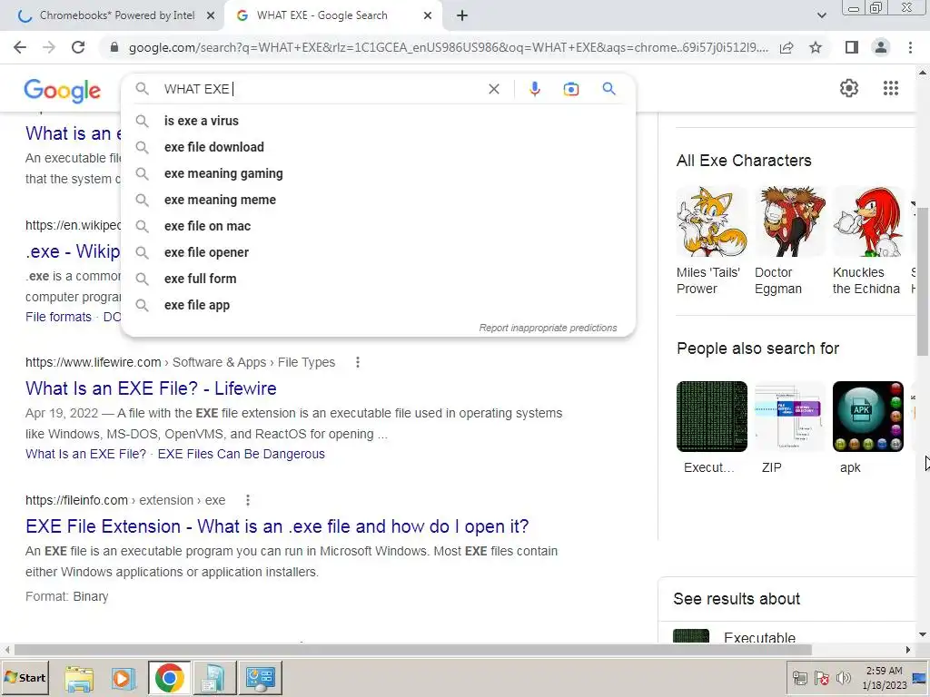Click 'Report inappropriate predictions' link
The width and height of the screenshot is (930, 697).
(548, 328)
